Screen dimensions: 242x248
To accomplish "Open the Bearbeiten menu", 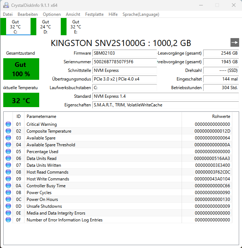I will pos(28,14).
